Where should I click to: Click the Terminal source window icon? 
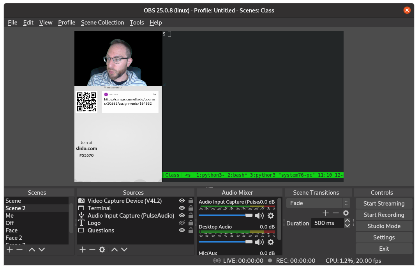tap(81, 208)
